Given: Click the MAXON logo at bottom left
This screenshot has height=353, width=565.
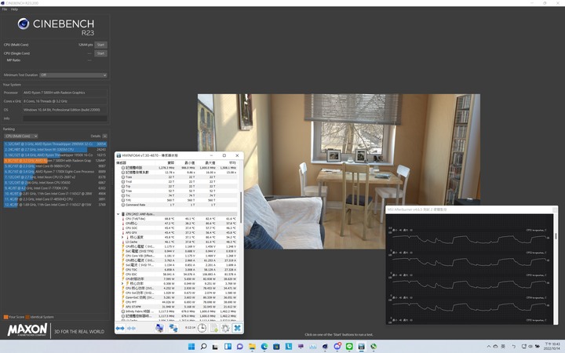Looking at the screenshot, I should (27, 329).
